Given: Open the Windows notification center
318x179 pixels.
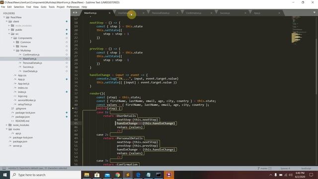Looking at the screenshot, I should coord(311,175).
